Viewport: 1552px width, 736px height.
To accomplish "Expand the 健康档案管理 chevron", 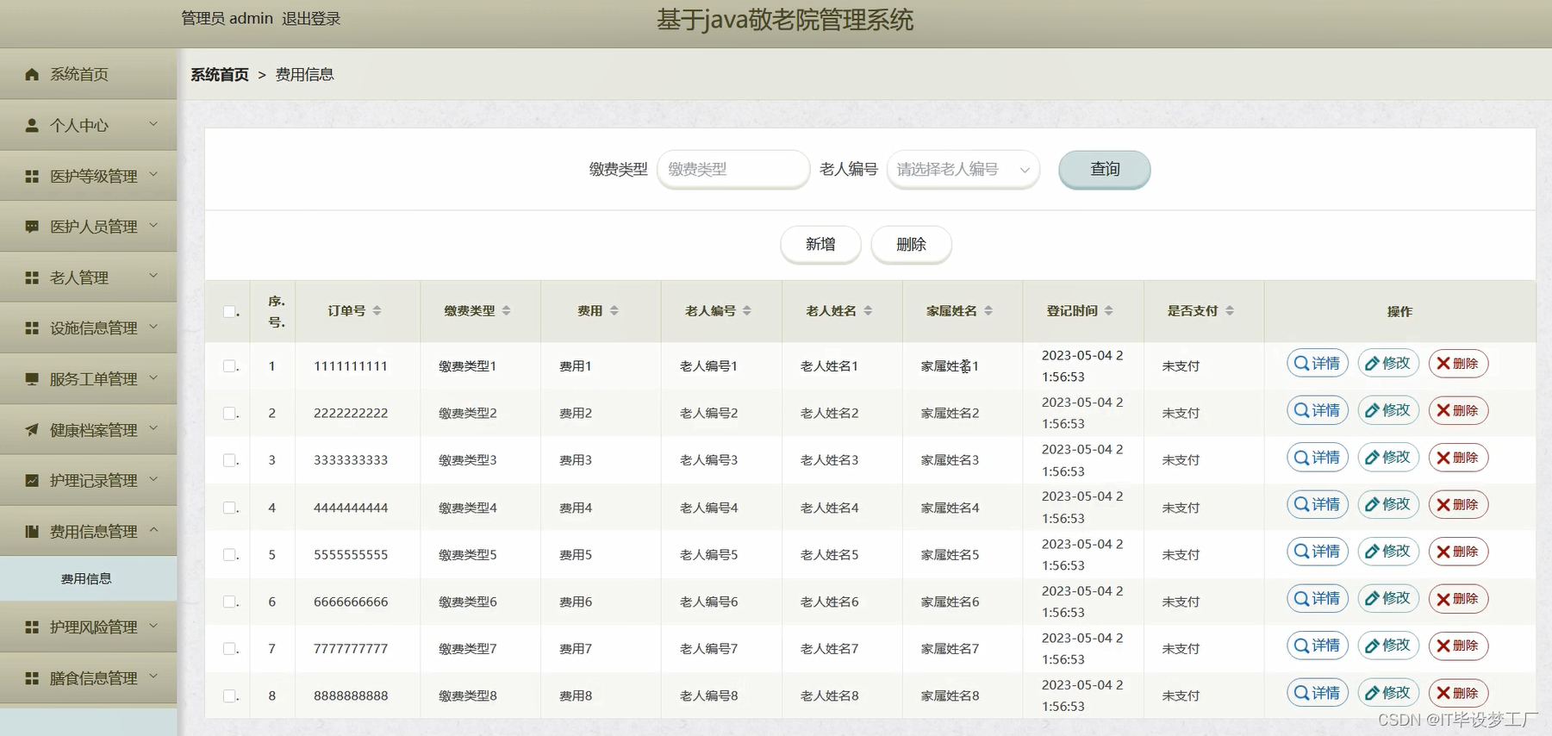I will click(153, 429).
